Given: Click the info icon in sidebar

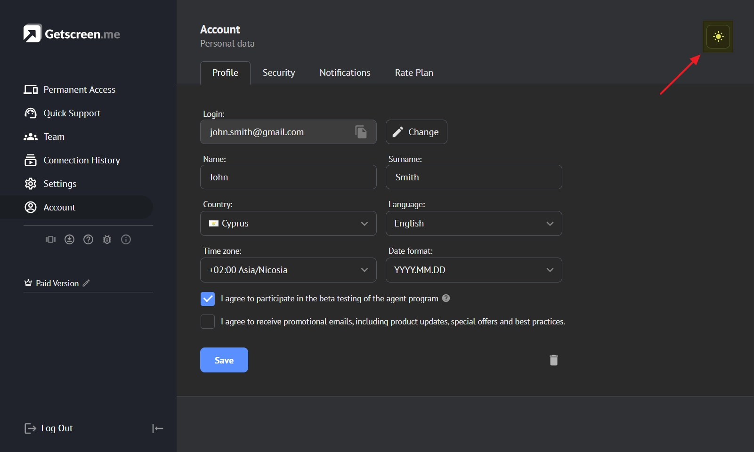Looking at the screenshot, I should pos(126,240).
